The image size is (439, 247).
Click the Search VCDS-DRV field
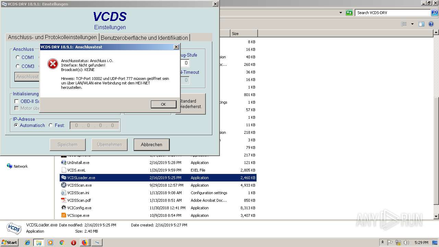click(393, 13)
